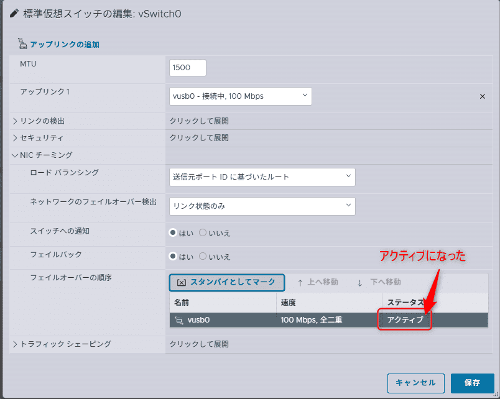500x399 pixels.
Task: Click the vusb0 NIC icon in table
Action: (179, 320)
